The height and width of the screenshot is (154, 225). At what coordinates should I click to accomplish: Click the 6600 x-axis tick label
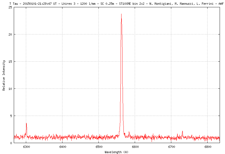tap(135, 147)
